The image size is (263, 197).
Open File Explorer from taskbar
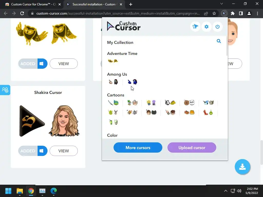[x=20, y=191]
